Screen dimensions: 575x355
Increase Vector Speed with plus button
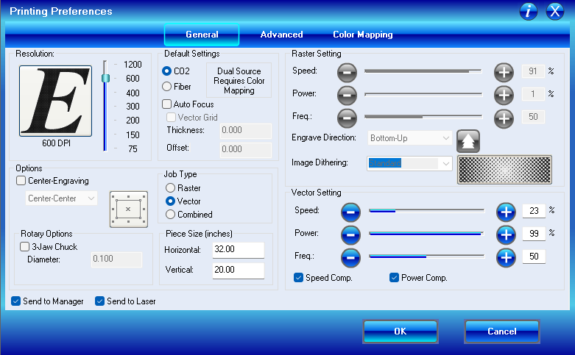point(506,212)
